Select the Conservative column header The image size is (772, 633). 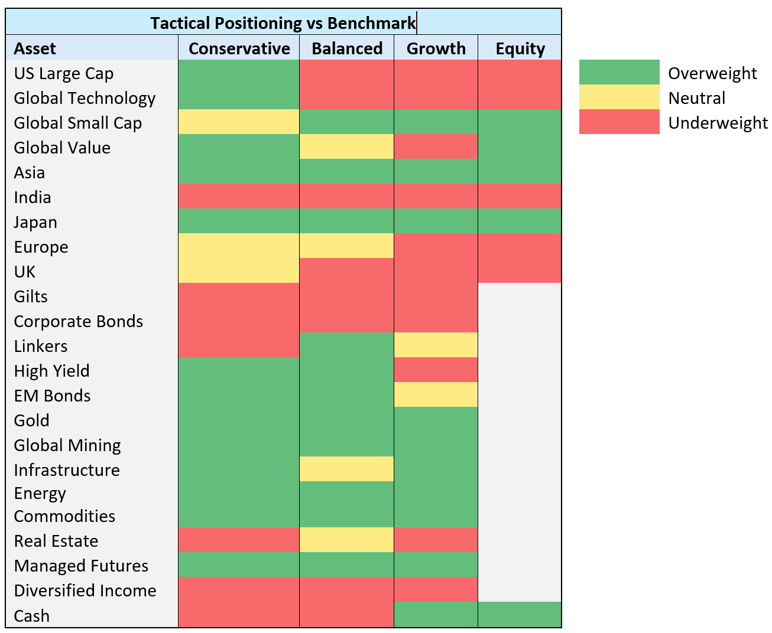pos(239,48)
